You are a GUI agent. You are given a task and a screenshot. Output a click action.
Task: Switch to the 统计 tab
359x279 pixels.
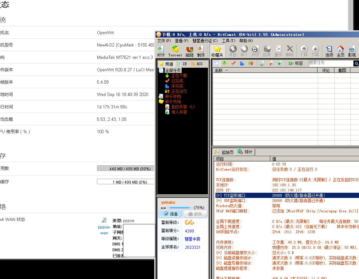pyautogui.click(x=245, y=152)
